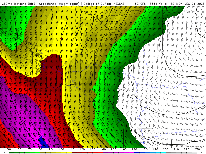This screenshot has width=206, height=154.
Task: Click the "18Z GFS" model run text
Action: click(139, 4)
